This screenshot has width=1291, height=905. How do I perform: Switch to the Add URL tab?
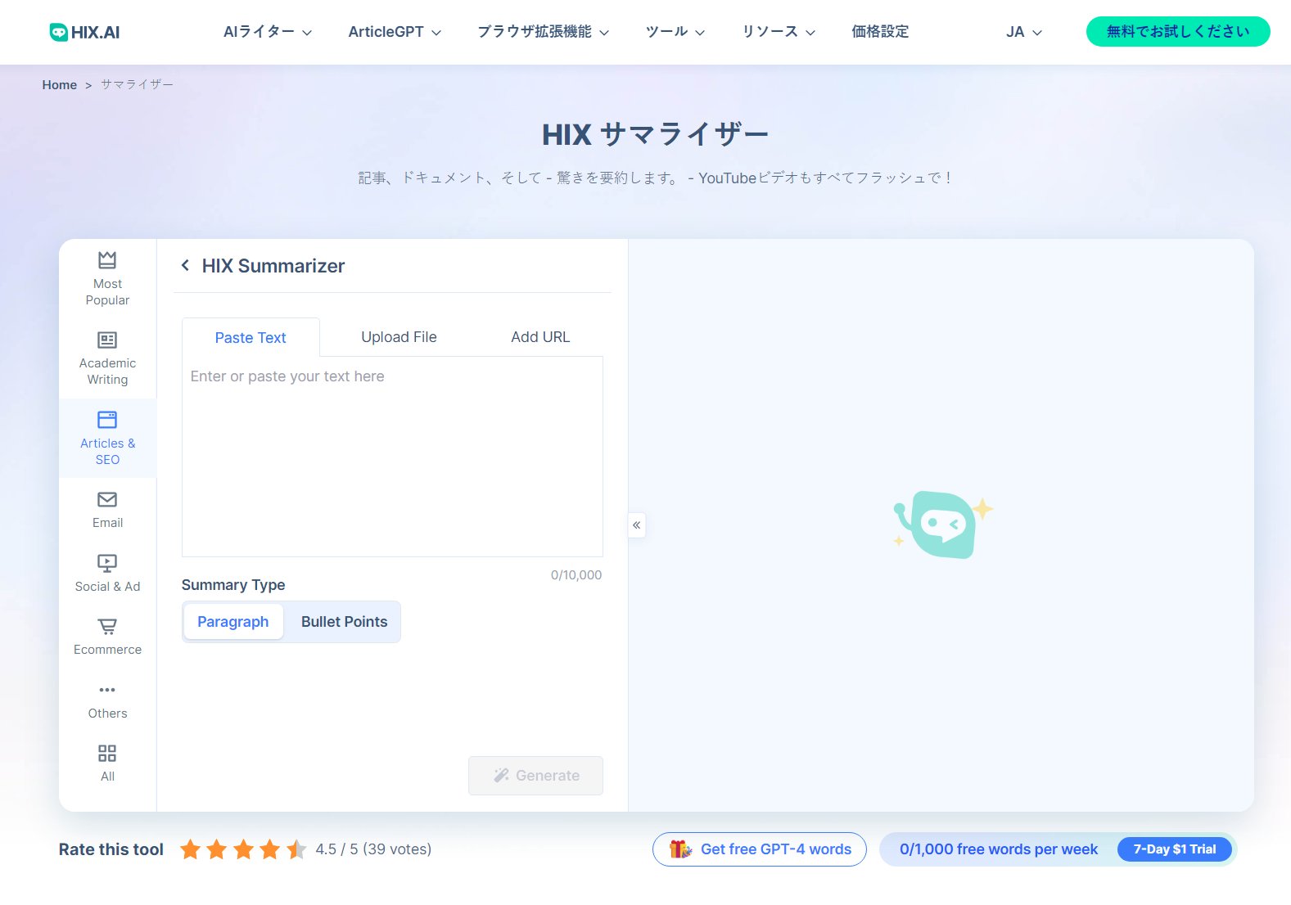[x=540, y=337]
